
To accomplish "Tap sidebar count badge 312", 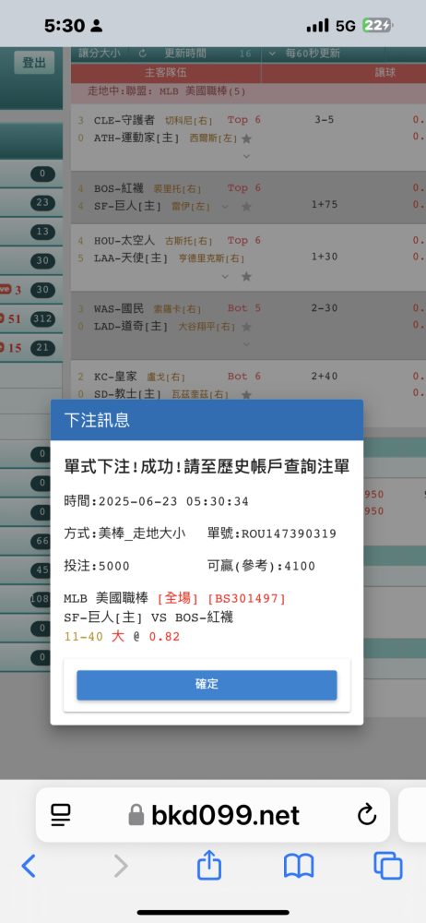I will coord(42,319).
